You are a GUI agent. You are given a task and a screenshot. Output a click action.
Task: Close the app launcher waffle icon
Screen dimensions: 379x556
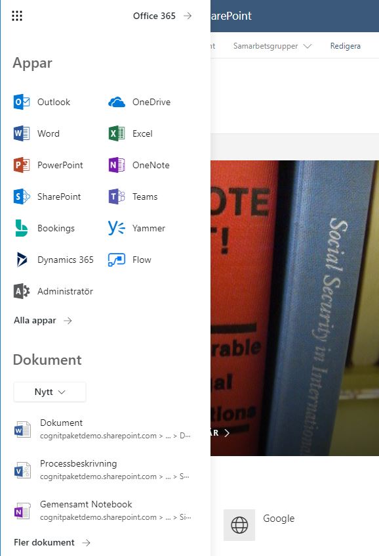pyautogui.click(x=17, y=16)
